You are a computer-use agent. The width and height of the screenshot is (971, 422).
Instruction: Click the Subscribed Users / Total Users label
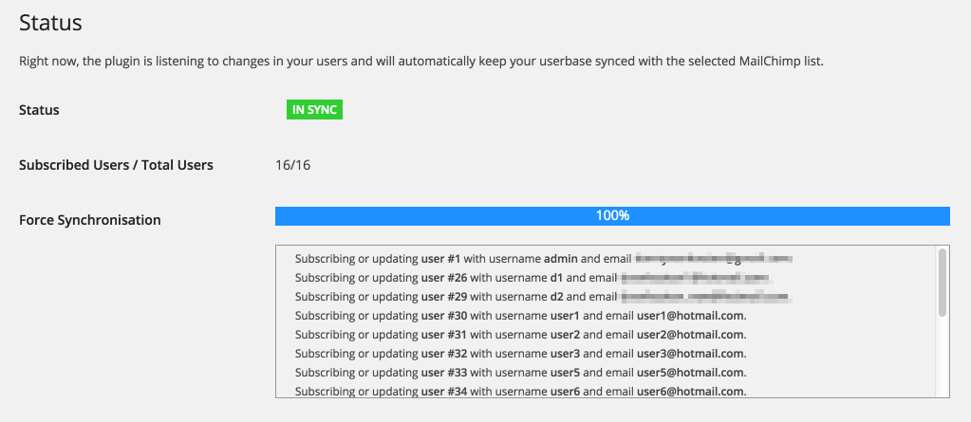(116, 165)
